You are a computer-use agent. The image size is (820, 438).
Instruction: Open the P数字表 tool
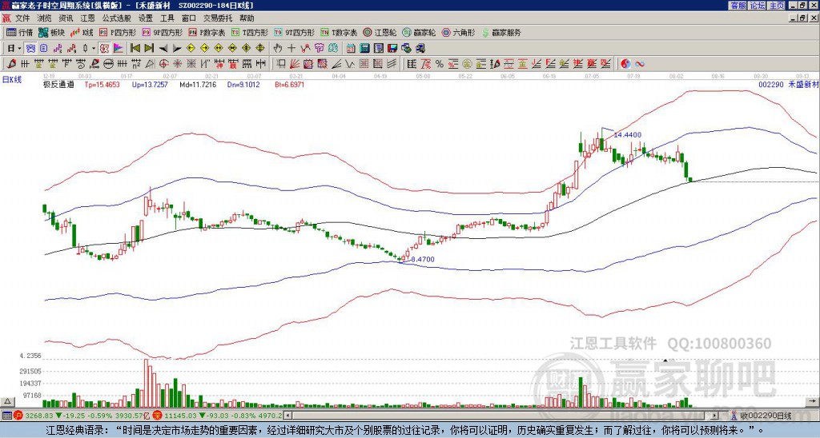pyautogui.click(x=207, y=32)
